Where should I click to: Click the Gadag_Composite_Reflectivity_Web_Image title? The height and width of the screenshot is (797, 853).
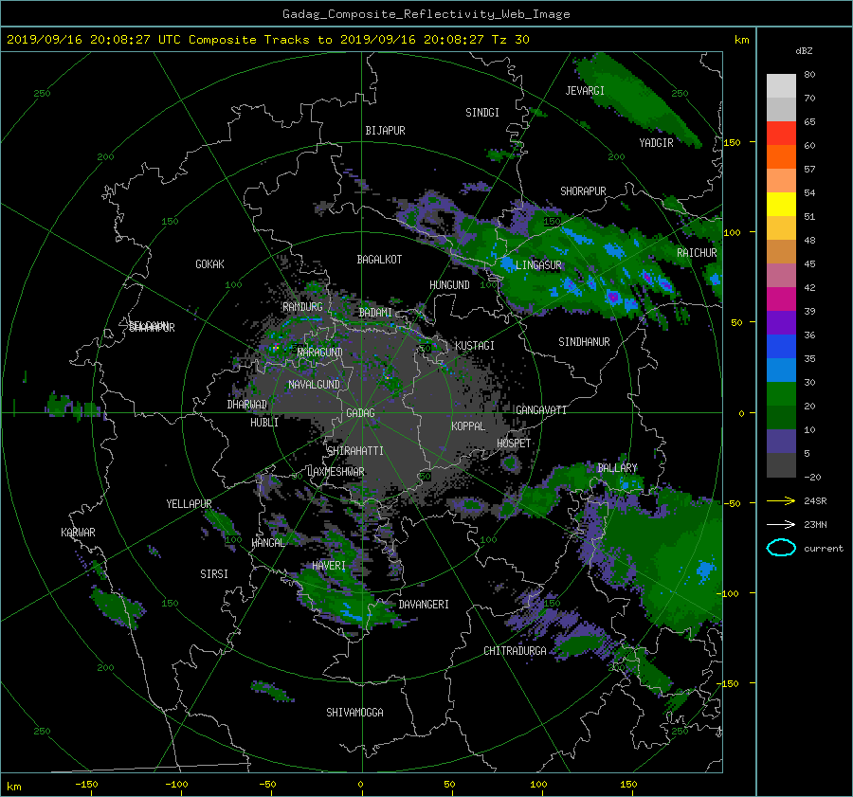click(426, 14)
